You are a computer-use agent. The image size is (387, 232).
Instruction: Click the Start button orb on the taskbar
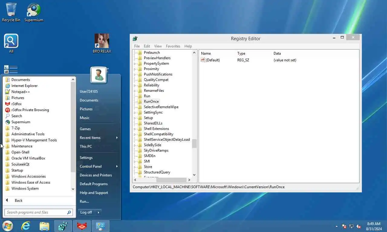point(8,226)
